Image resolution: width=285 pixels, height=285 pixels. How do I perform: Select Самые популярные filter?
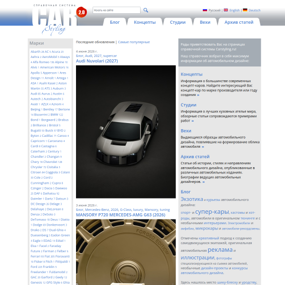[134, 42]
